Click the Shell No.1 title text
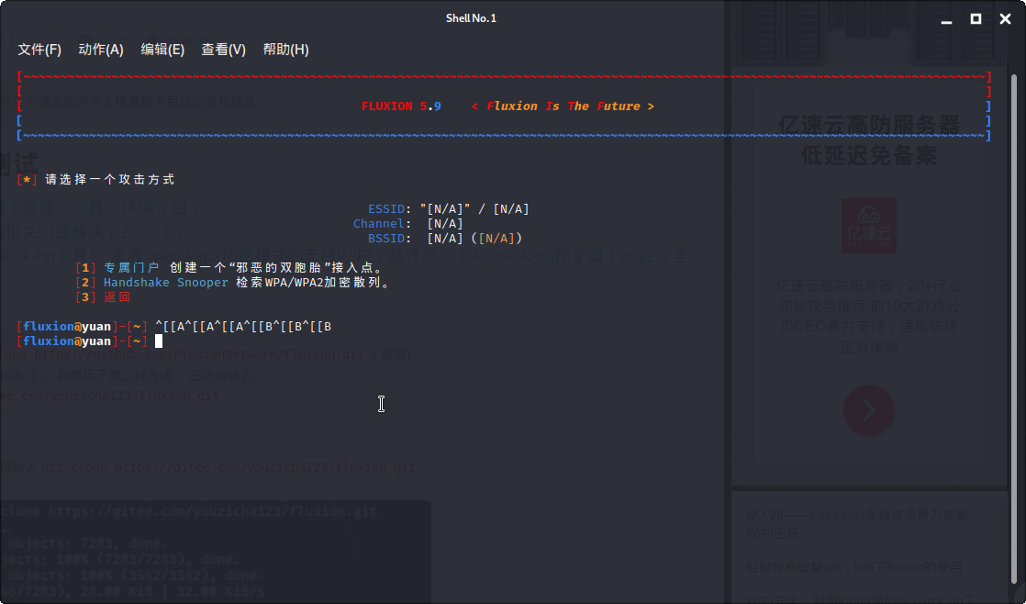The image size is (1026, 604). [x=471, y=18]
